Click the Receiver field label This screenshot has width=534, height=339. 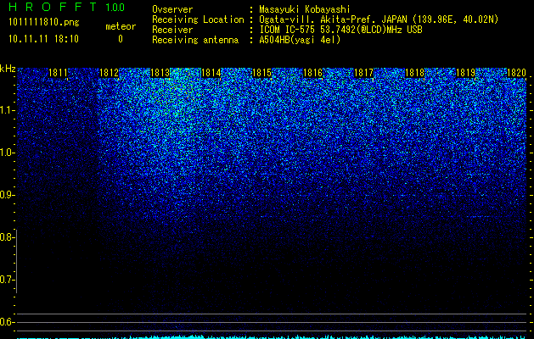pyautogui.click(x=172, y=30)
